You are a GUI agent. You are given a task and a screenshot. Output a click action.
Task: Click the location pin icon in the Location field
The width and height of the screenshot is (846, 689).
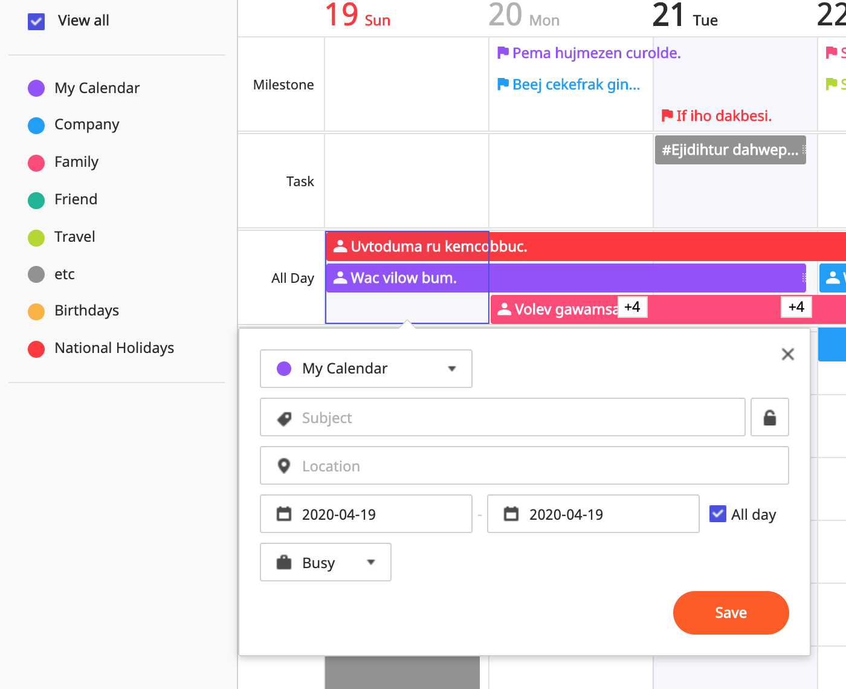click(283, 465)
